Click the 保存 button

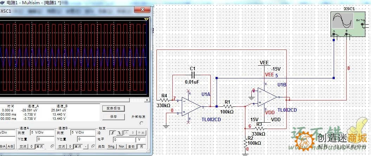tap(113, 117)
